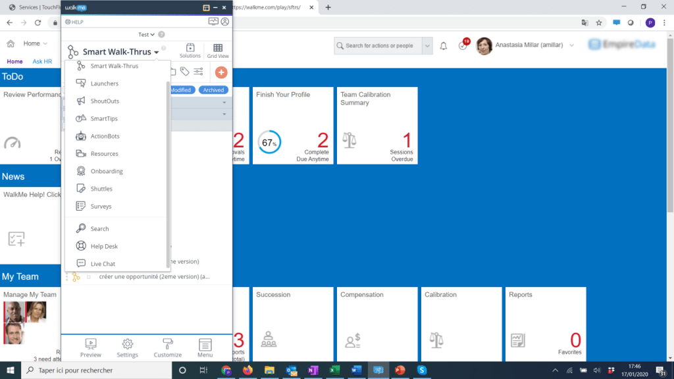
Task: Open the to-do checkmark icon with badge
Action: (x=463, y=45)
